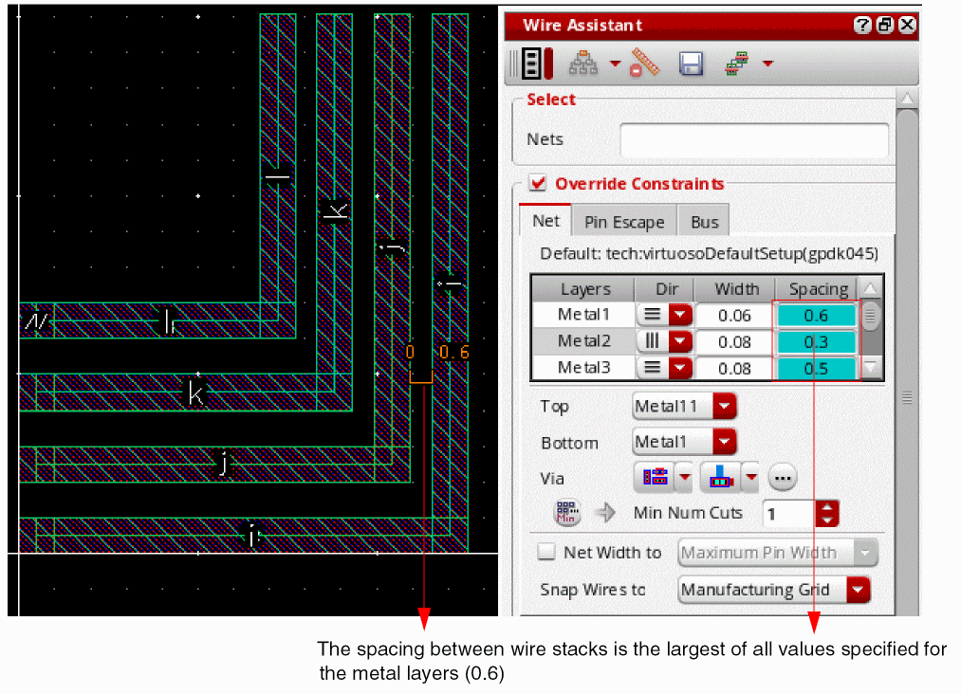Expand the net hierarchy icon dropdown arrow
961x694 pixels.
615,64
